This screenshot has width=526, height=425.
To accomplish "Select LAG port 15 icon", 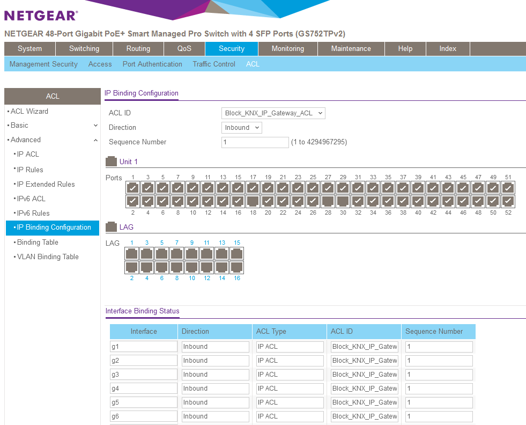I will 237,253.
